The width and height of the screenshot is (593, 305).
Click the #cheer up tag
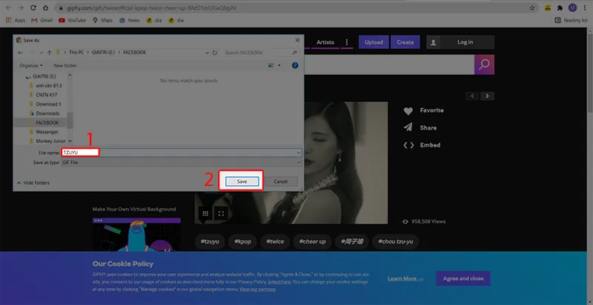[x=312, y=241]
